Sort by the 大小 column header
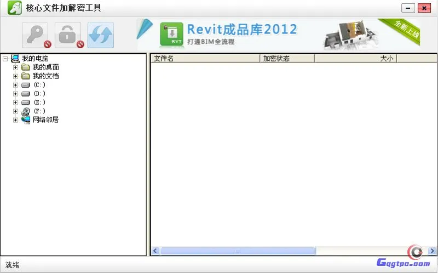Image resolution: width=438 pixels, height=273 pixels. click(x=355, y=59)
